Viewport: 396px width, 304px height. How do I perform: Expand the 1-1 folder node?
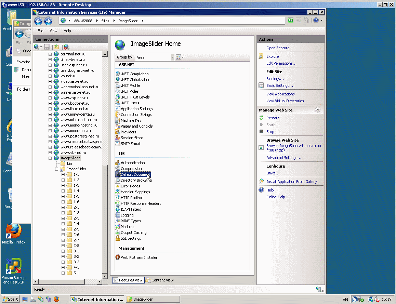pos(63,174)
